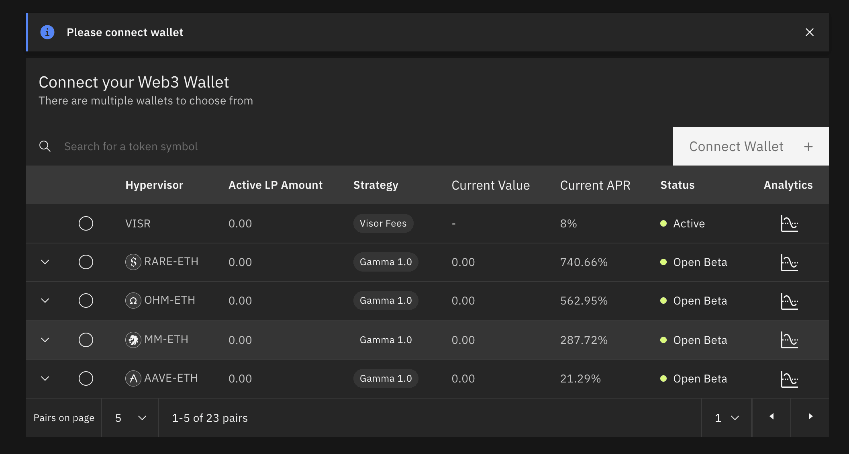Open analytics chart for AAVE-ETH row
This screenshot has height=454, width=849.
789,379
